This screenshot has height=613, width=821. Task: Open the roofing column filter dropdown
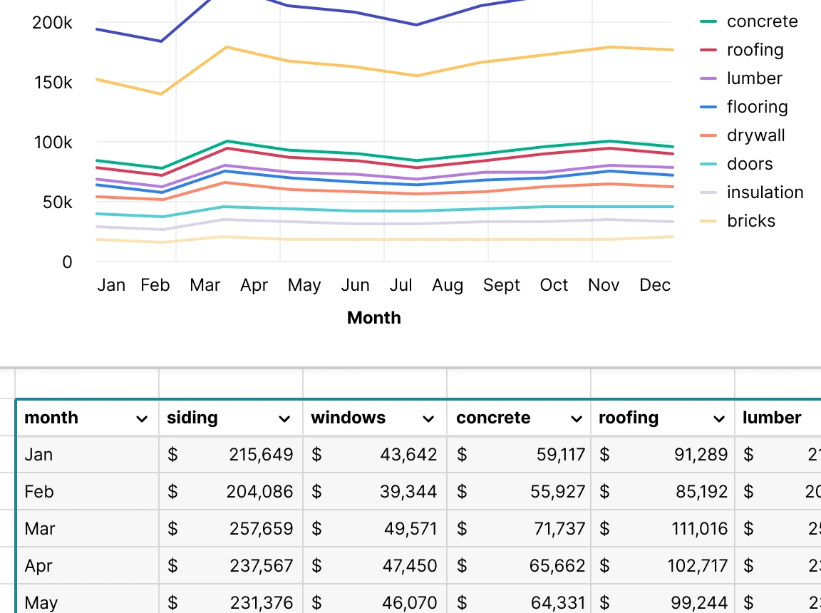tap(719, 418)
